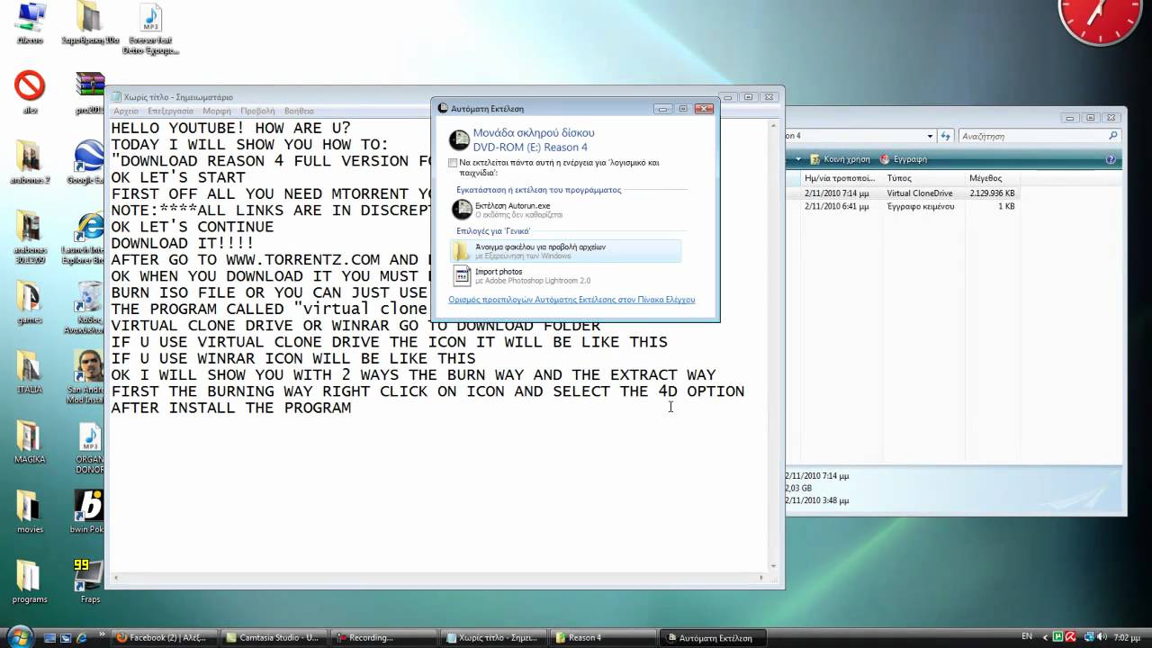This screenshot has width=1152, height=648.
Task: Click EN language indicator in tray
Action: point(1028,635)
